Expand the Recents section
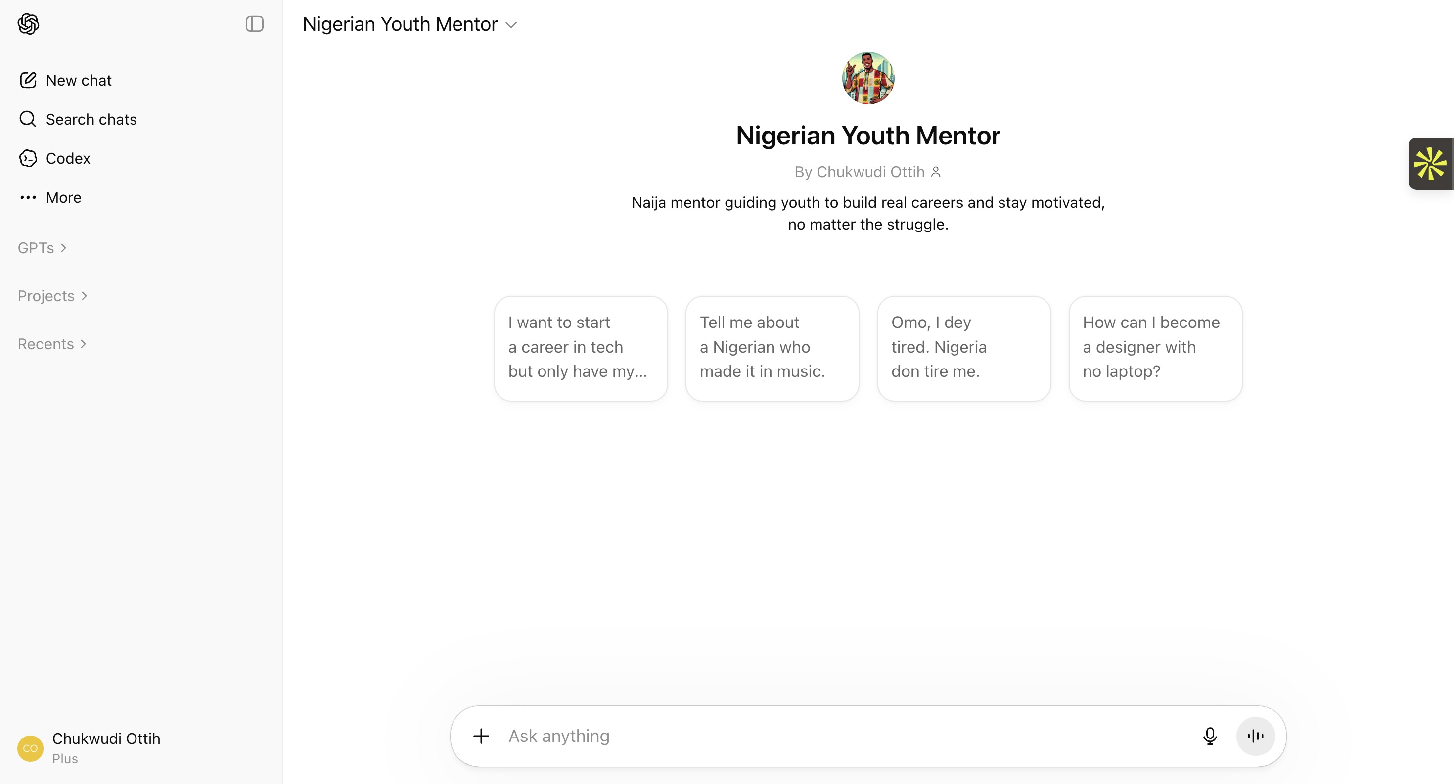Image resolution: width=1454 pixels, height=784 pixels. click(x=52, y=344)
